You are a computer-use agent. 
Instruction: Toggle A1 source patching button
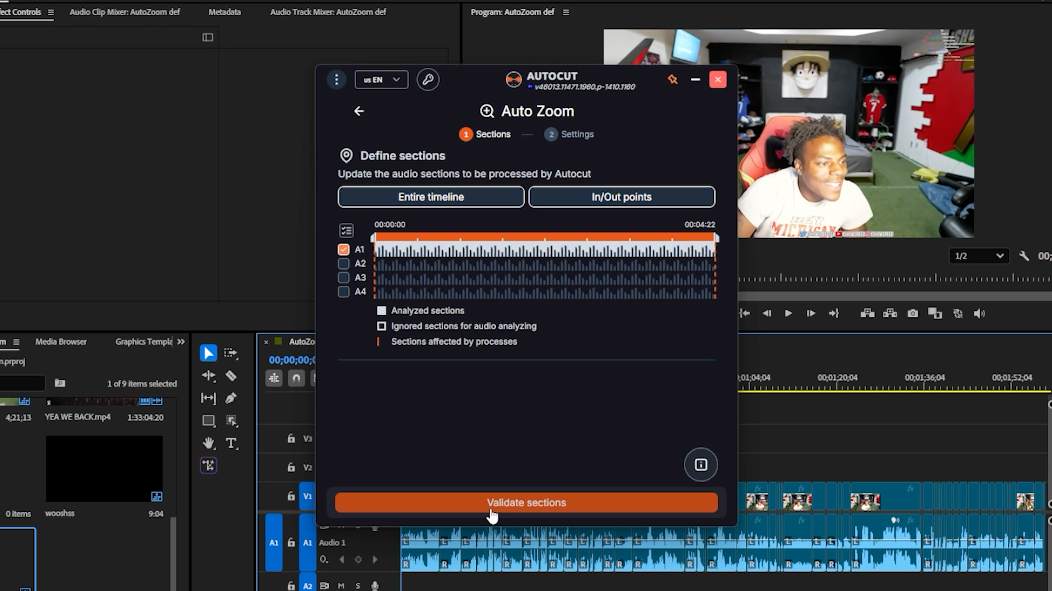[x=274, y=542]
